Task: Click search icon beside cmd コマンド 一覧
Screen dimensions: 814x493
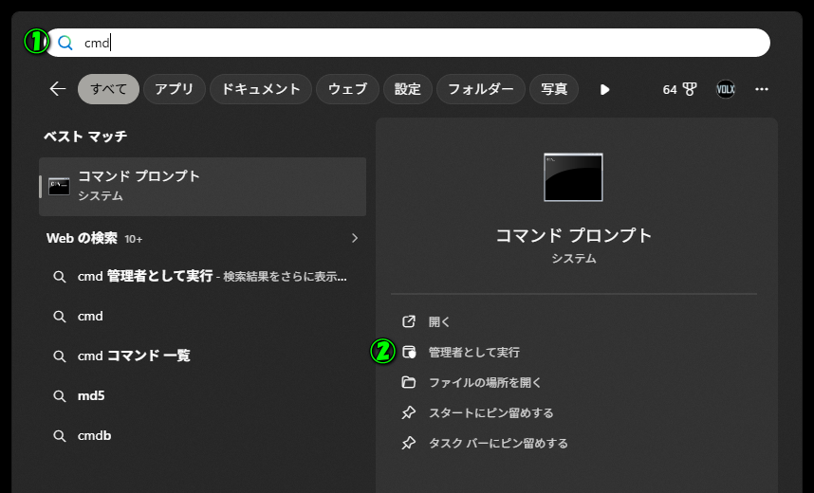Action: (60, 356)
